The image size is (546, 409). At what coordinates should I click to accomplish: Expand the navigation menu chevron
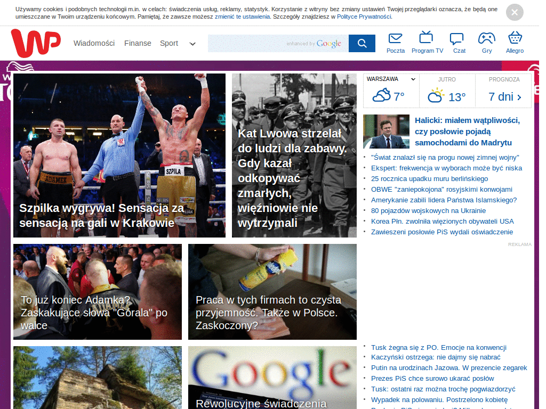click(x=192, y=44)
